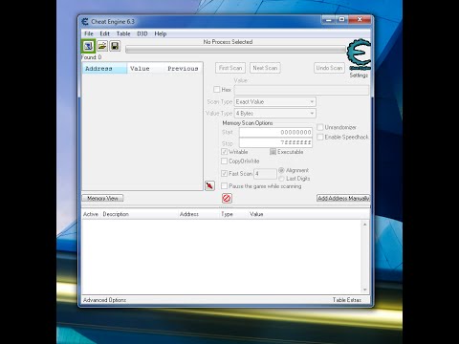459x344 pixels.
Task: Click the Next Scan button
Action: coord(265,68)
